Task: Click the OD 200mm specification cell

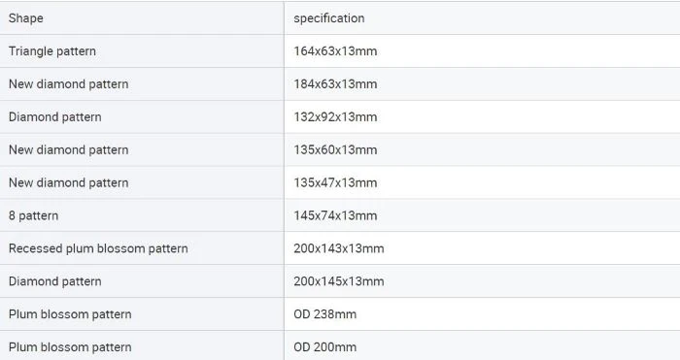Action: [x=482, y=346]
